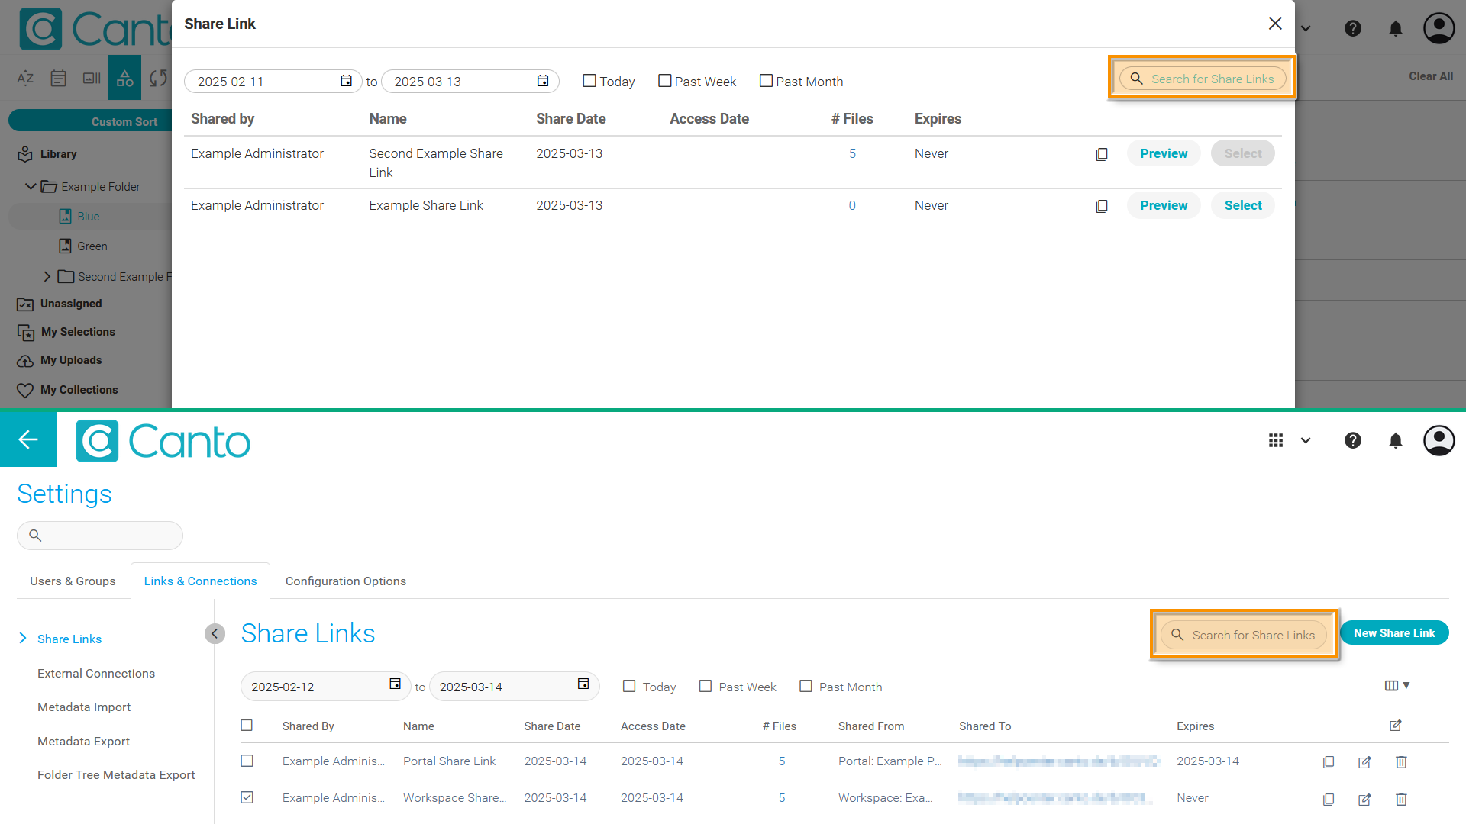Check the Portal Share Link row checkbox
1466x824 pixels.
click(x=247, y=761)
